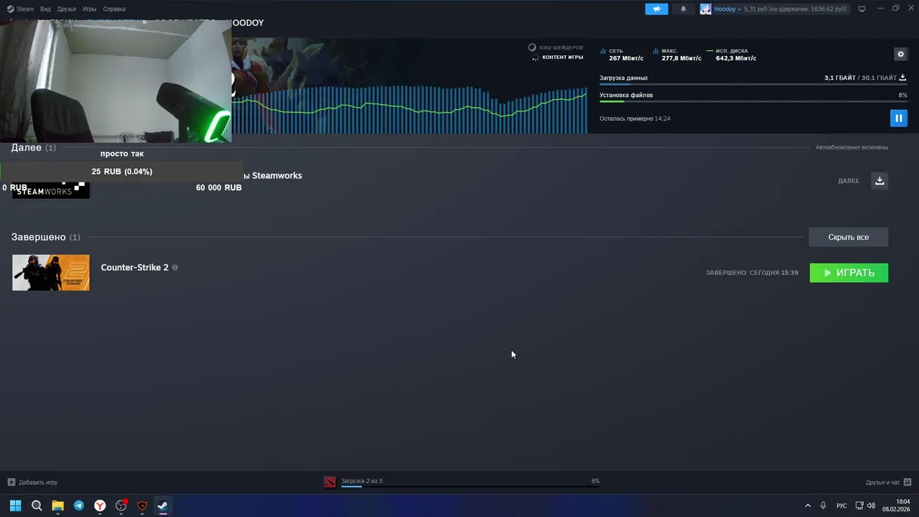The image size is (919, 517).
Task: Open the Steamworks thumbnail
Action: (51, 190)
